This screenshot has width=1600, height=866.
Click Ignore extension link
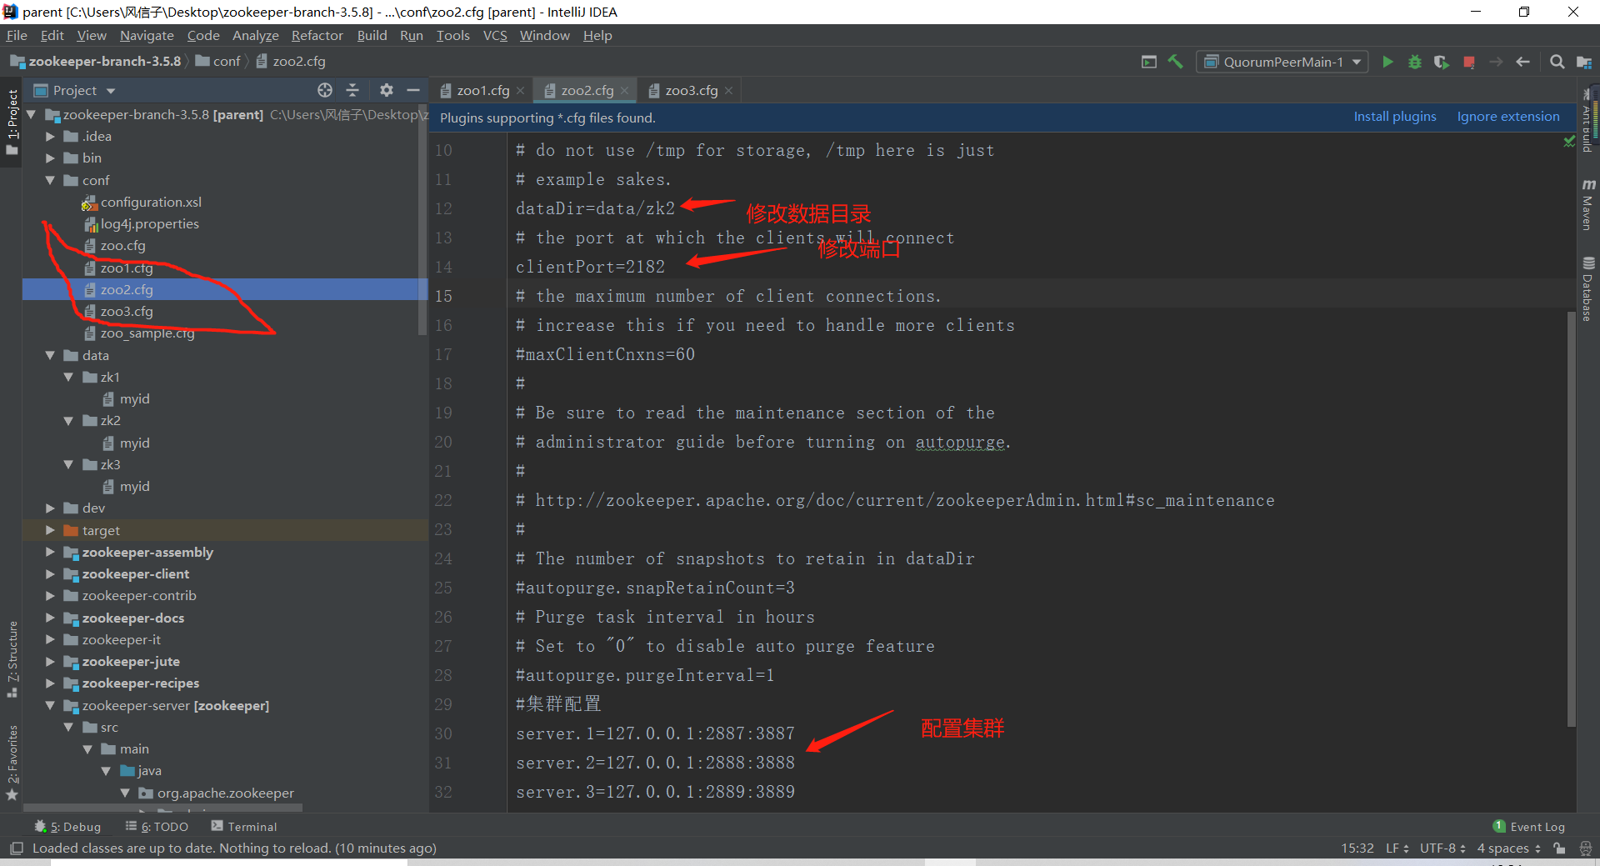[x=1508, y=117]
